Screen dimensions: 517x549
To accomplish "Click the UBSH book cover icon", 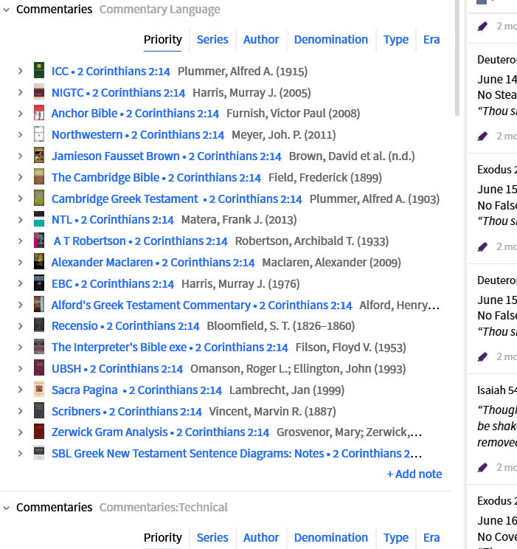I will [x=39, y=368].
